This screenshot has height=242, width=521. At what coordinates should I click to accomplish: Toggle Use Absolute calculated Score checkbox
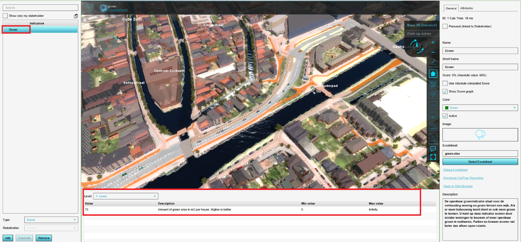[445, 83]
